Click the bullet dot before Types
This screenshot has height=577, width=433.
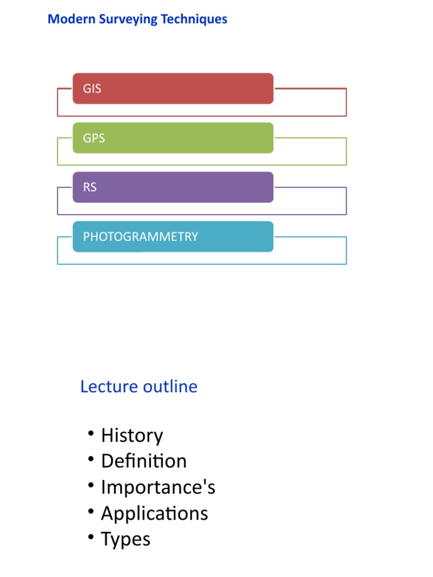[91, 537]
